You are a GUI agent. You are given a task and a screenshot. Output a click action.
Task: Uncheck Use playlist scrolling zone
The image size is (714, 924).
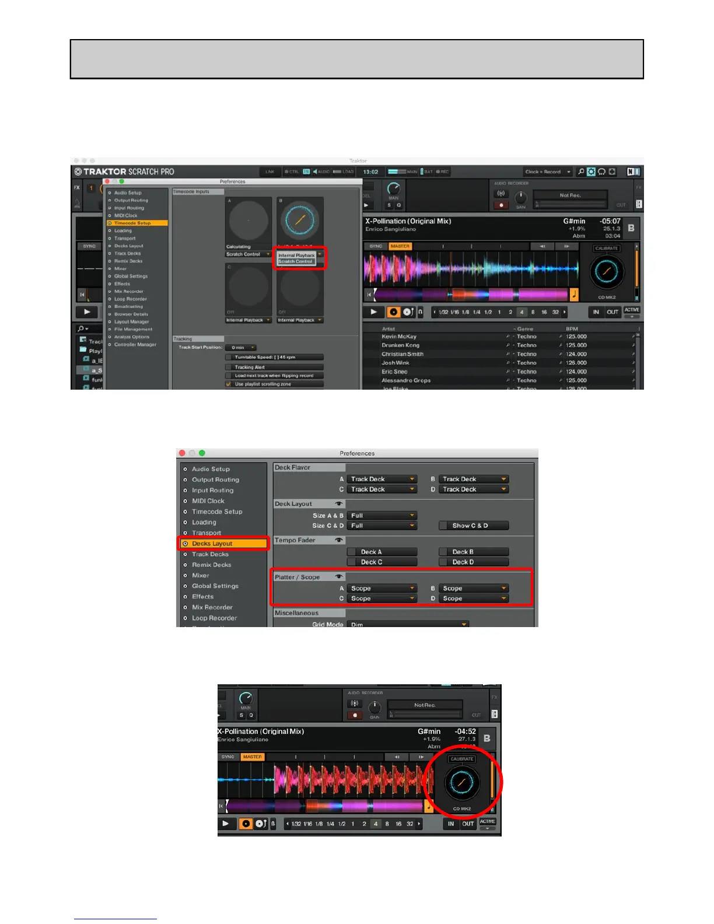[228, 384]
